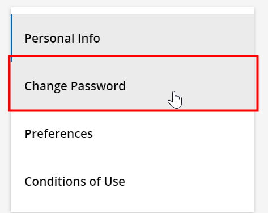The width and height of the screenshot is (268, 213).
Task: Select the highlighted Change Password row
Action: (133, 86)
